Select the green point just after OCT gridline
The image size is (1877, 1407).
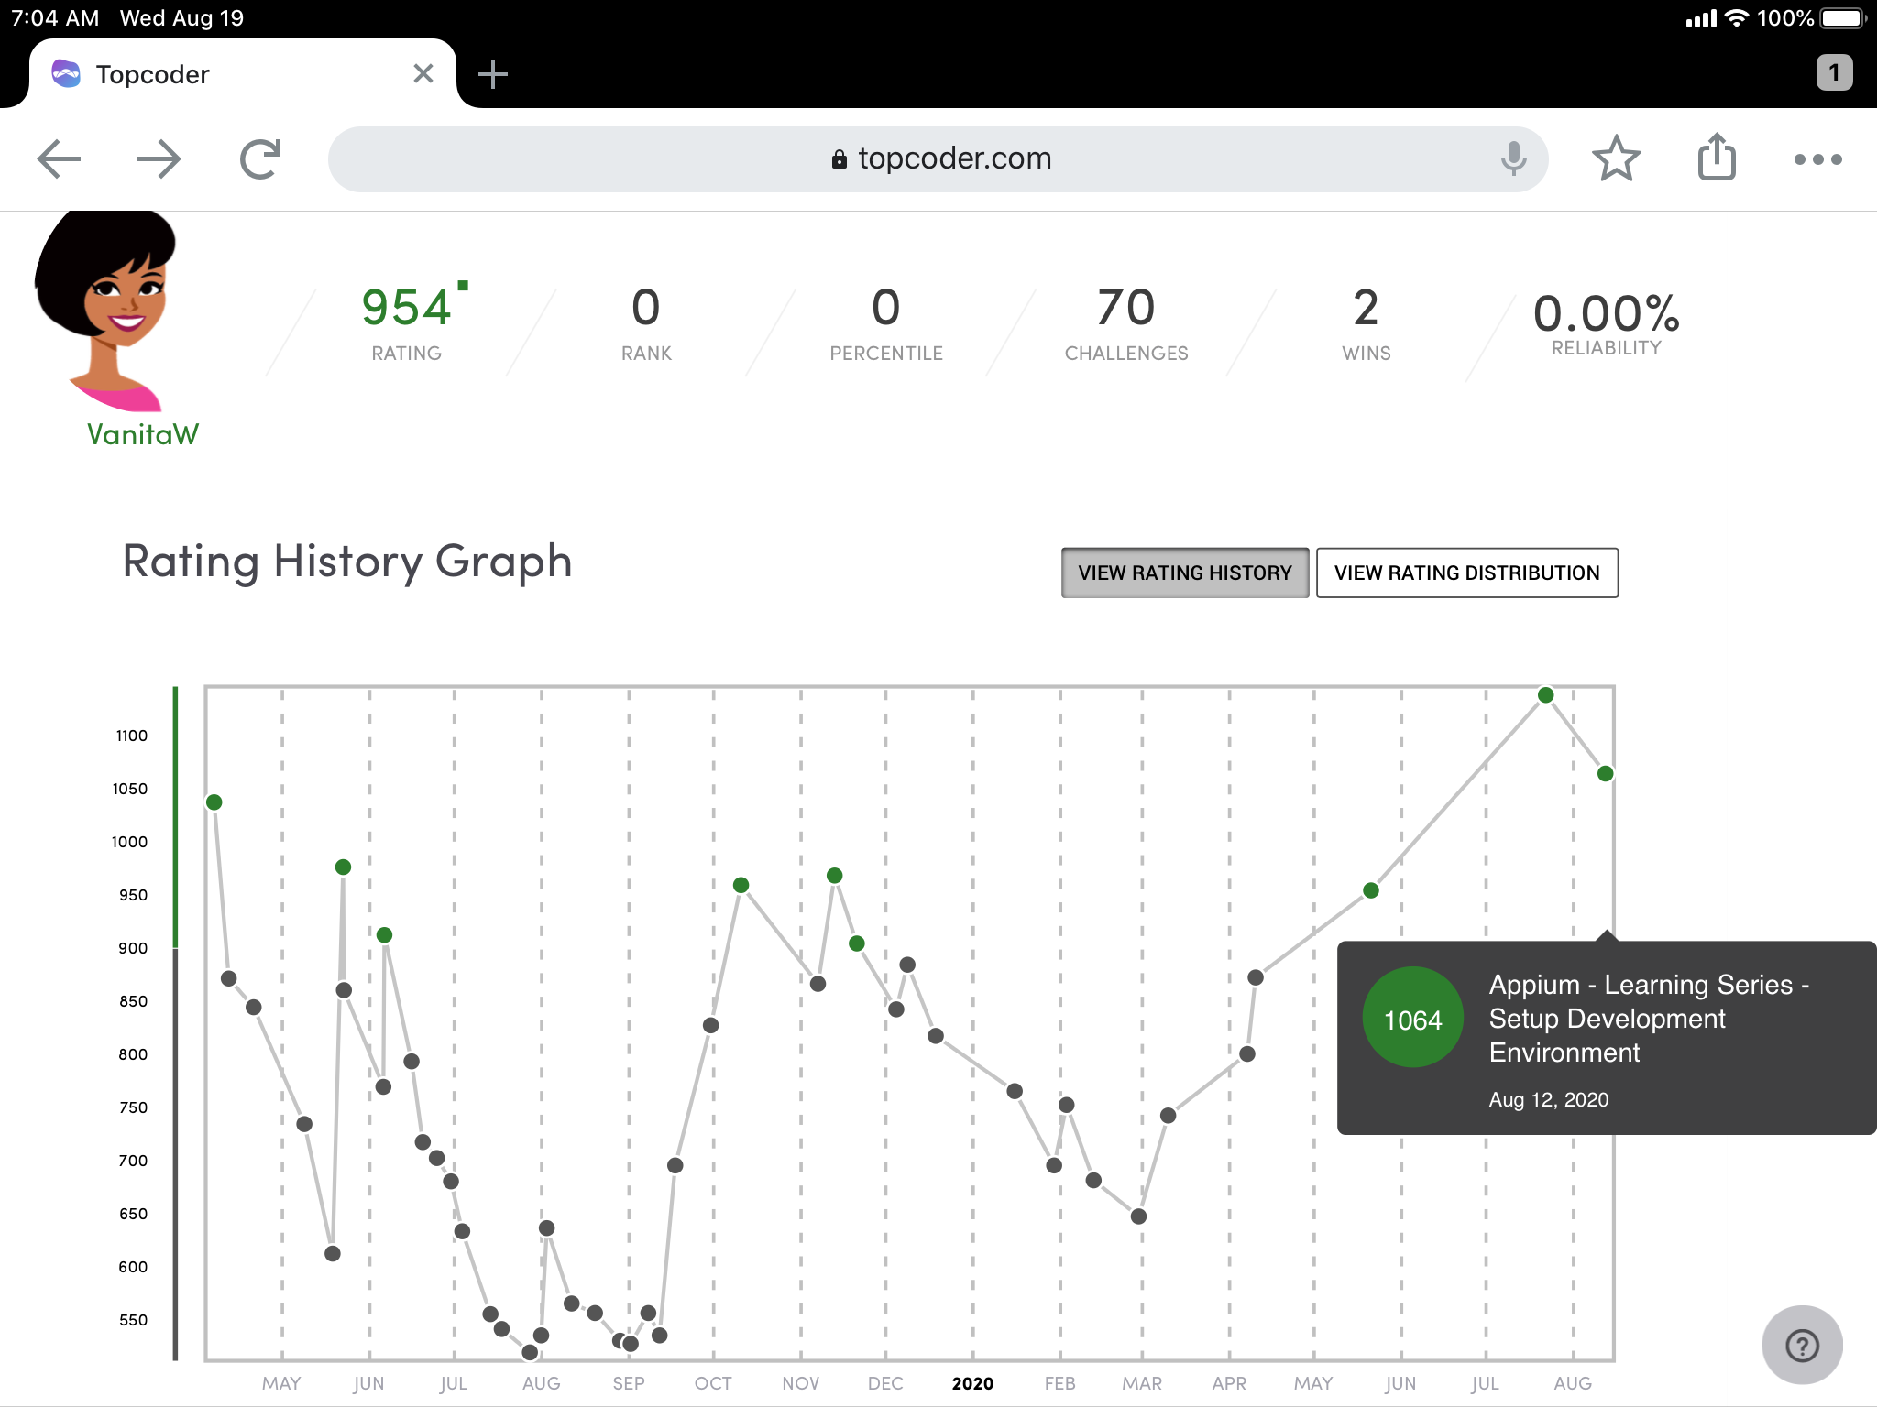(741, 885)
